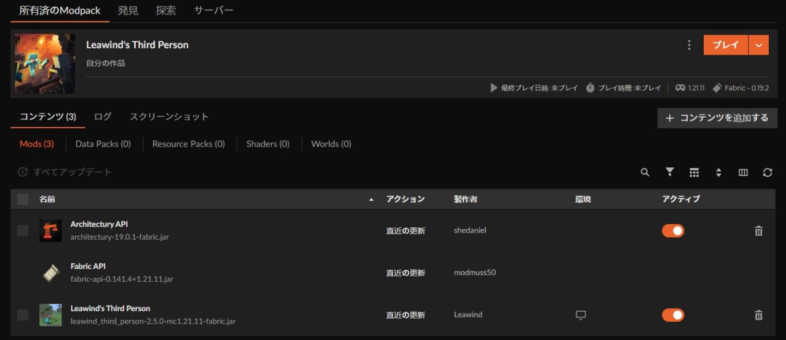786x340 pixels.
Task: Select the Data Packs (0) tab
Action: 103,144
